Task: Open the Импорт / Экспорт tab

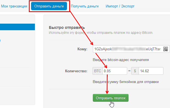Action: point(120,6)
